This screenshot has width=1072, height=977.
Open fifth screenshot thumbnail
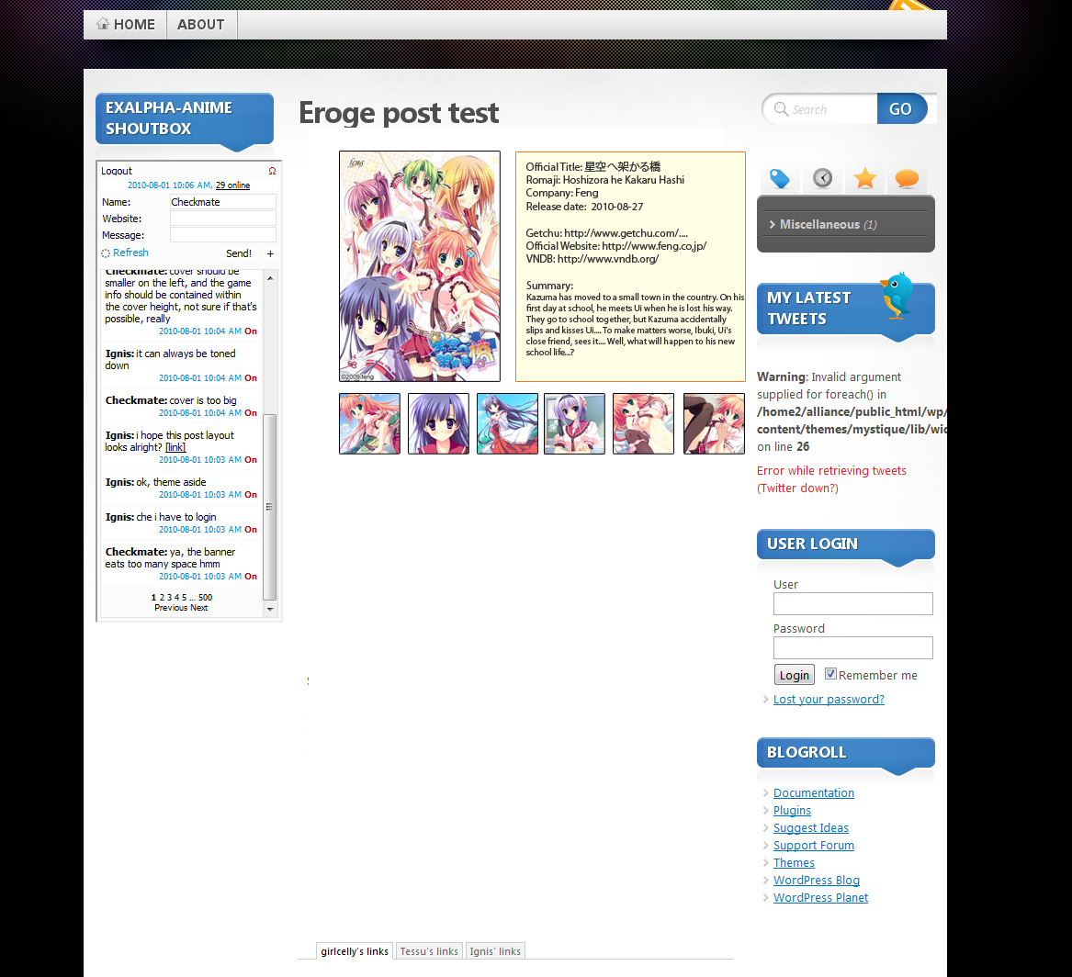[643, 423]
